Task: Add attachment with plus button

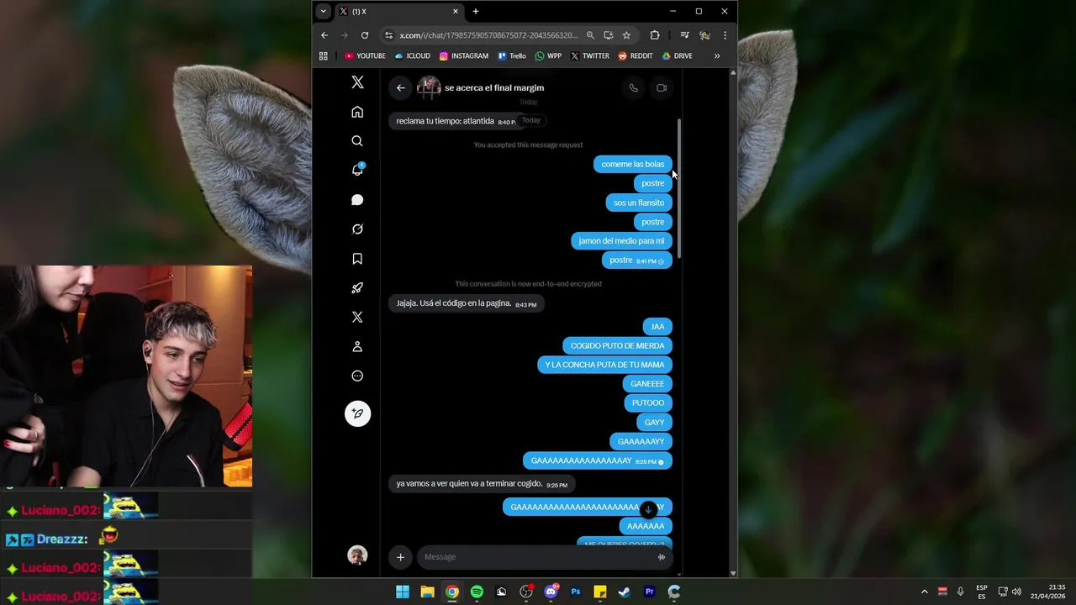Action: coord(401,556)
